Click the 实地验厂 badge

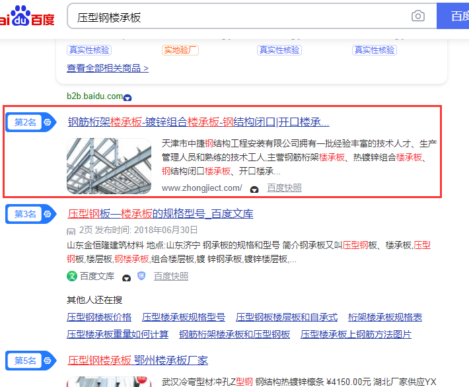[180, 50]
